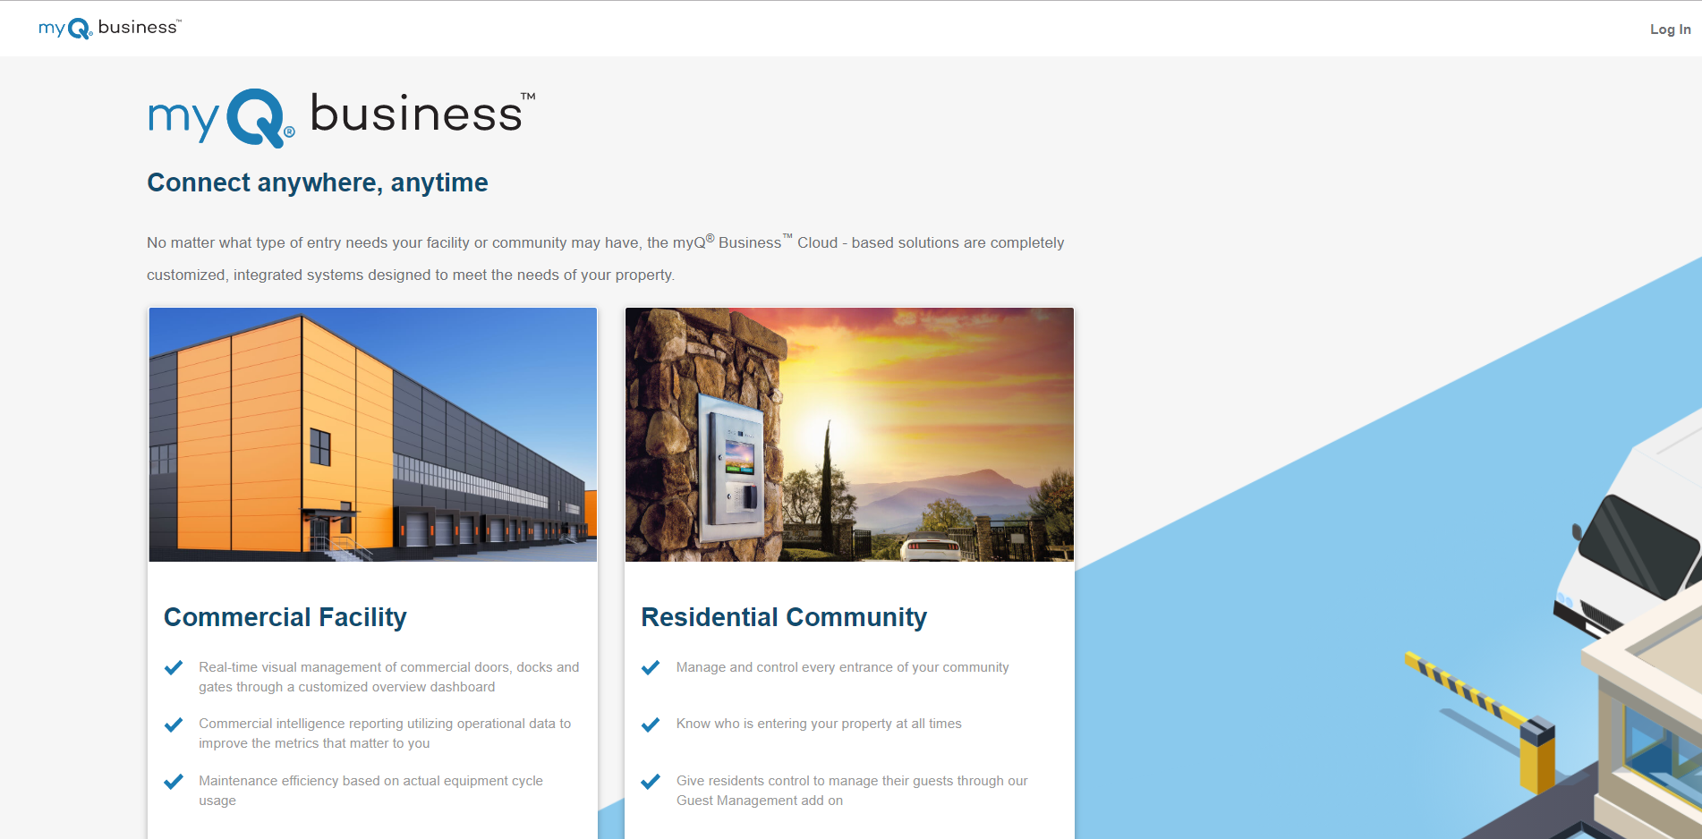Click the TM symbol after the business wordmark
Viewport: 1702px width, 839px height.
pyautogui.click(x=530, y=95)
